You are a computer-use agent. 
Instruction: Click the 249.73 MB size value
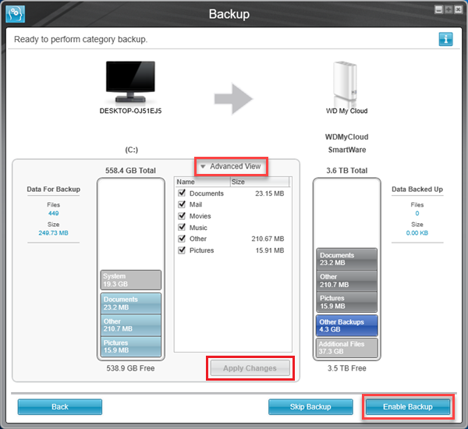(x=53, y=233)
